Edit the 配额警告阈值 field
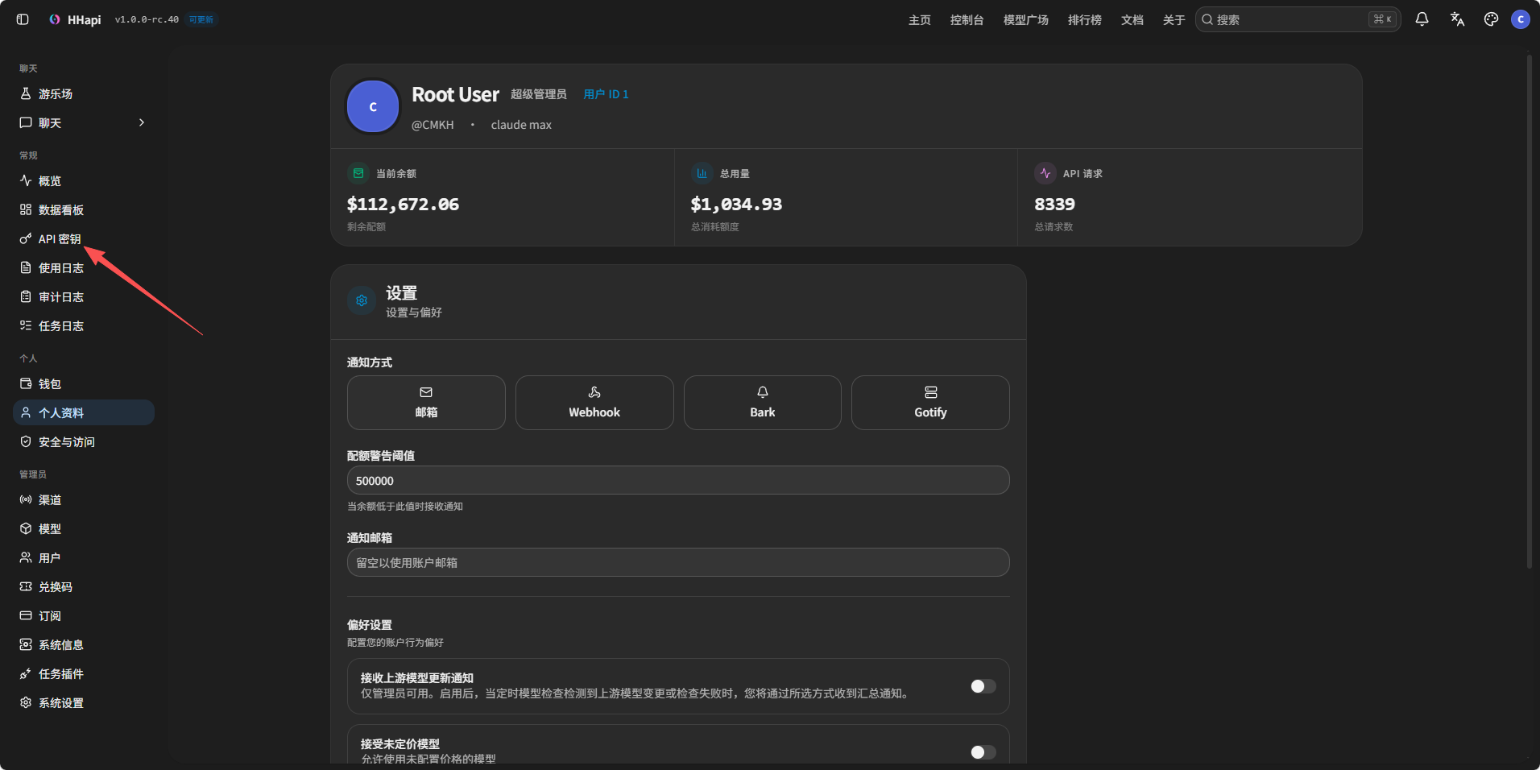The image size is (1540, 770). coord(678,480)
